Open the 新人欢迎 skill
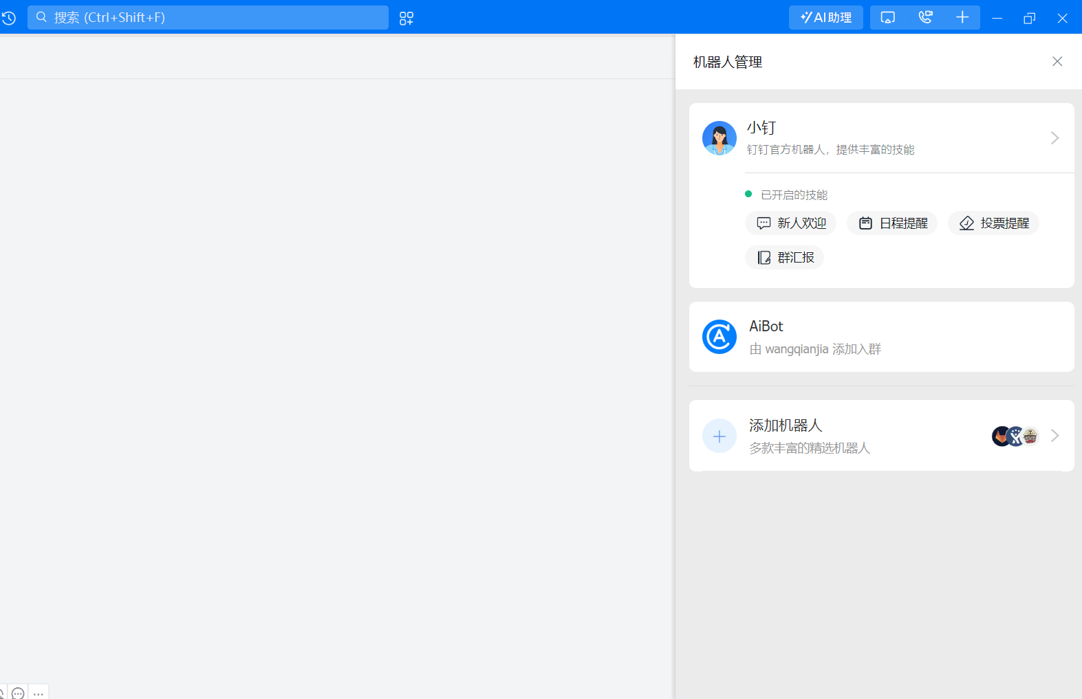Image resolution: width=1082 pixels, height=699 pixels. (x=791, y=223)
